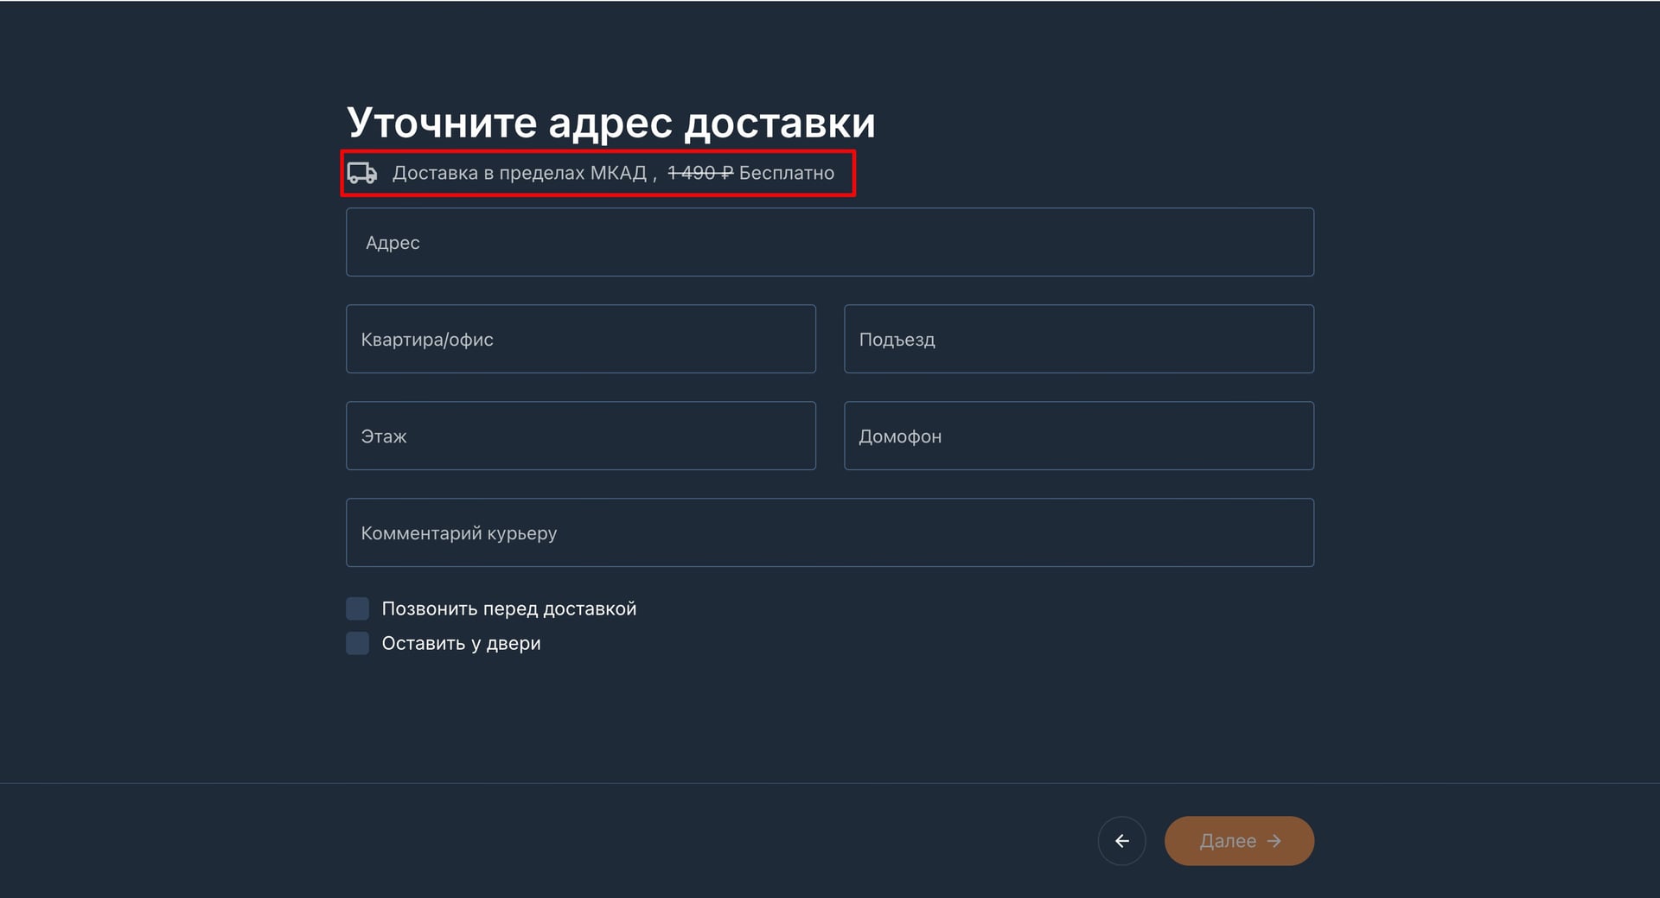Enable the Позвонить перед доставкой checkbox
Viewport: 1660px width, 898px height.
(x=358, y=608)
